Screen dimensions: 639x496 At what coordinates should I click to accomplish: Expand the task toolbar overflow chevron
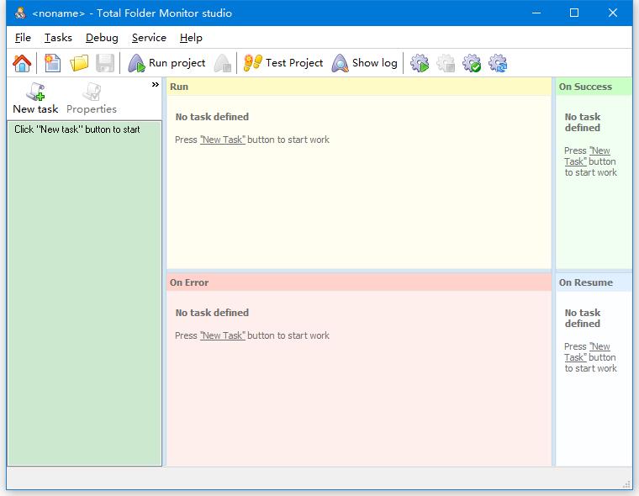156,84
